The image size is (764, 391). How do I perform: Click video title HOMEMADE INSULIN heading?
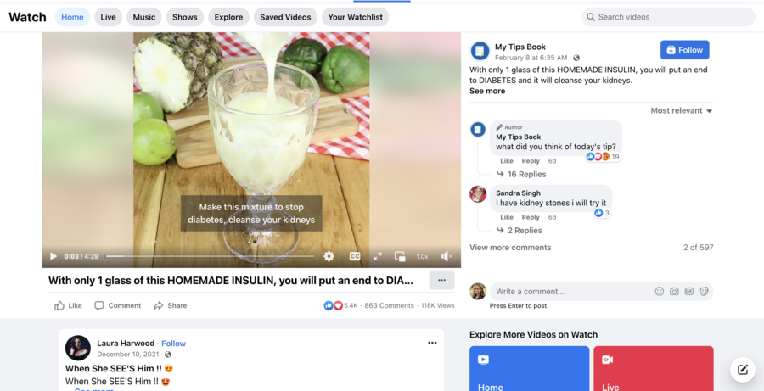[230, 281]
